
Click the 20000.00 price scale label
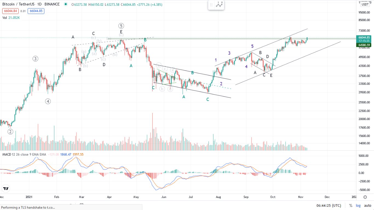click(364, 119)
